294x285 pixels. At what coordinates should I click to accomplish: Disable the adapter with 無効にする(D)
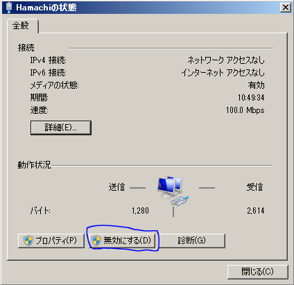tap(122, 241)
